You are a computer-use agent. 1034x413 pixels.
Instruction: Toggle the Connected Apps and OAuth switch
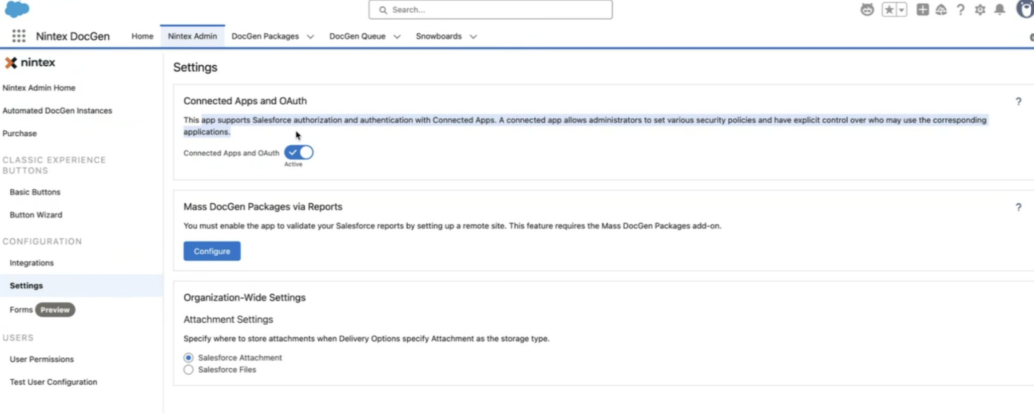coord(299,152)
